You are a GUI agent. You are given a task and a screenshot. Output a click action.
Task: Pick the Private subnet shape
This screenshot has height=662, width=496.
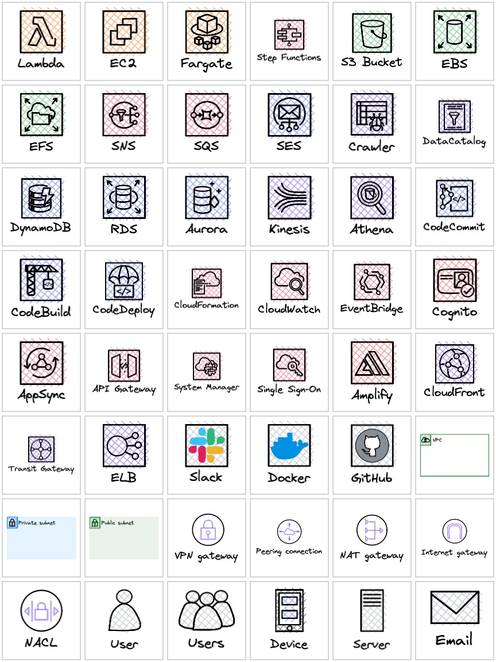point(41,538)
